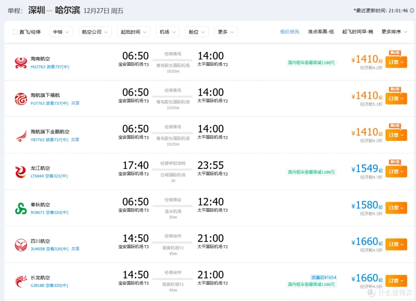
Task: Book the 9C8671 flight with 订票
Action: (396, 208)
